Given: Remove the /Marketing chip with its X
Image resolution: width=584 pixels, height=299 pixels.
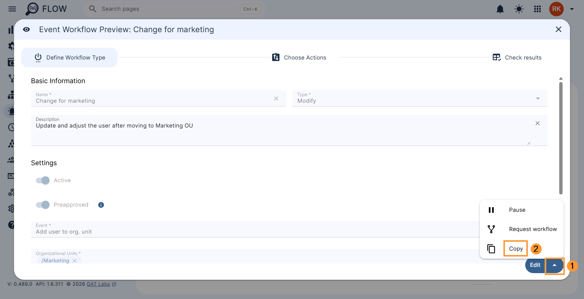Looking at the screenshot, I should click(74, 261).
